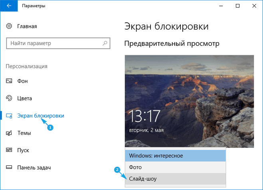
Task: Click the picture icon beside Фон
Action: click(9, 81)
